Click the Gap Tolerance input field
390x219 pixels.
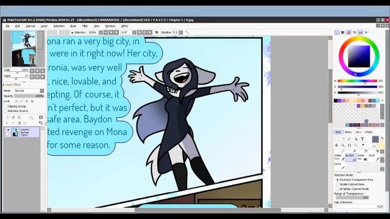pos(360,206)
